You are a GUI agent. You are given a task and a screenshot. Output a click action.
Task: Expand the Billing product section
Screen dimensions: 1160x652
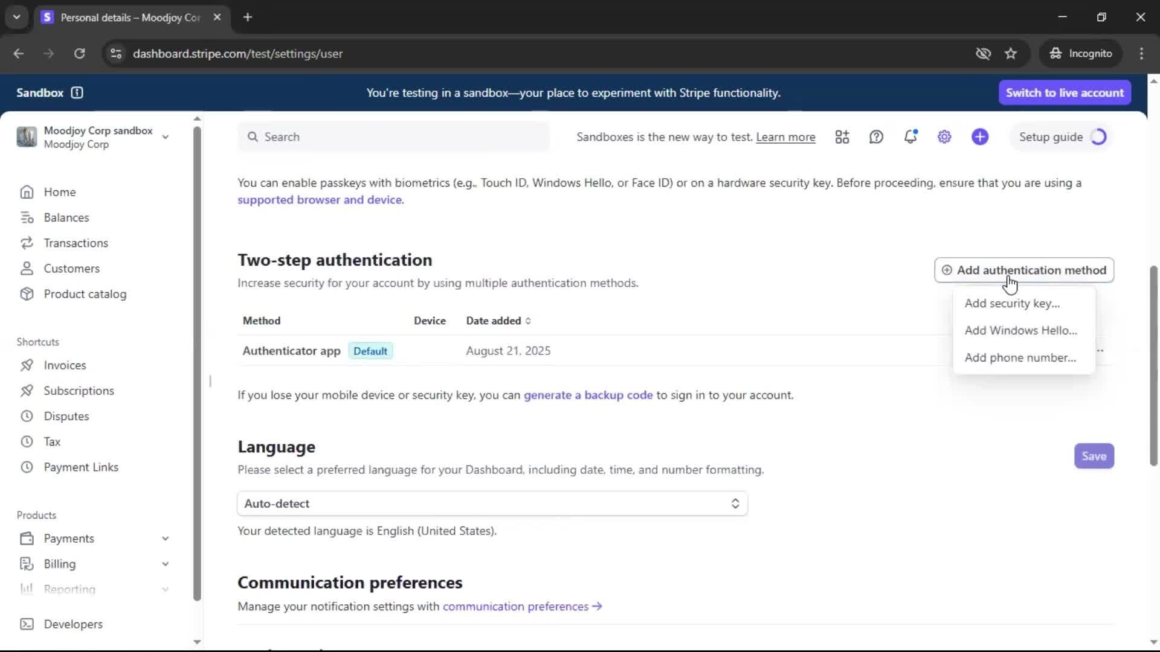coord(164,564)
